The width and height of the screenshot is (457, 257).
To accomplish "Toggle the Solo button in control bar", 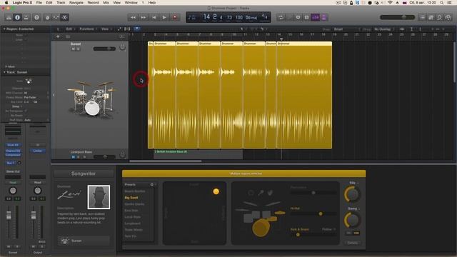I will pos(306,17).
